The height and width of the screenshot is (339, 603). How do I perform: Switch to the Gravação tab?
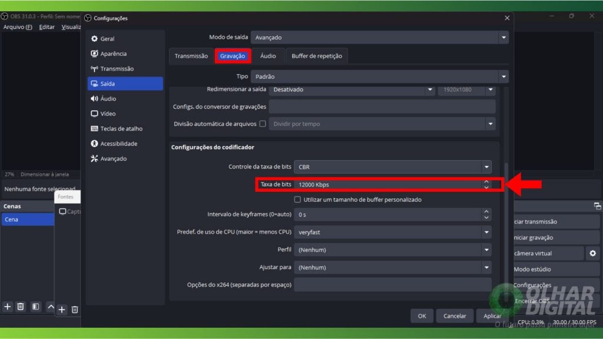233,56
